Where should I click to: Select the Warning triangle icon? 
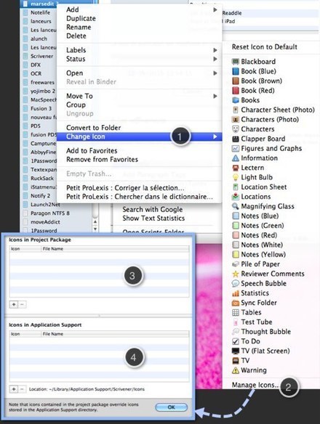[x=249, y=370]
